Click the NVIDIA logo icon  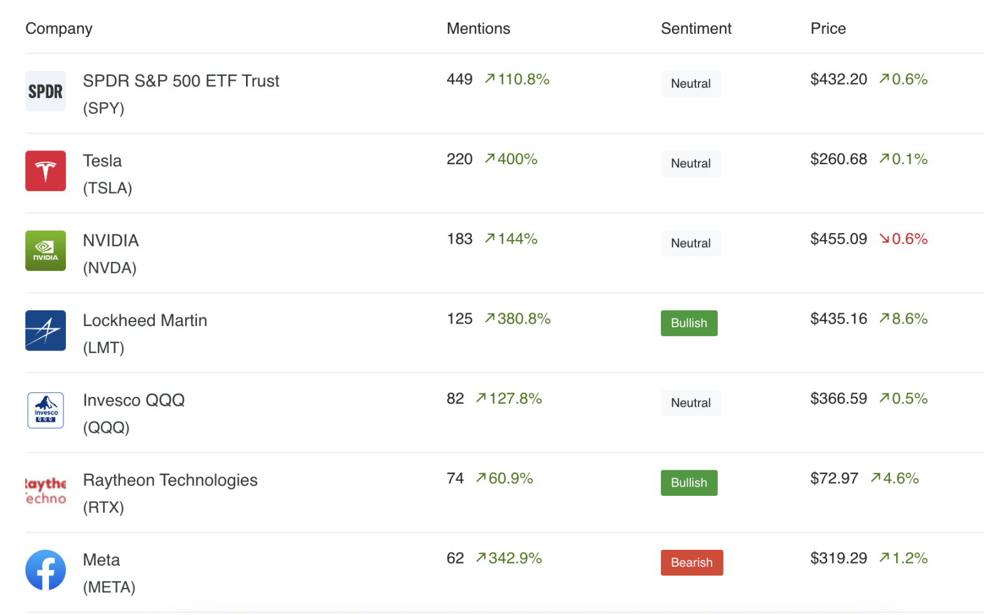point(45,251)
